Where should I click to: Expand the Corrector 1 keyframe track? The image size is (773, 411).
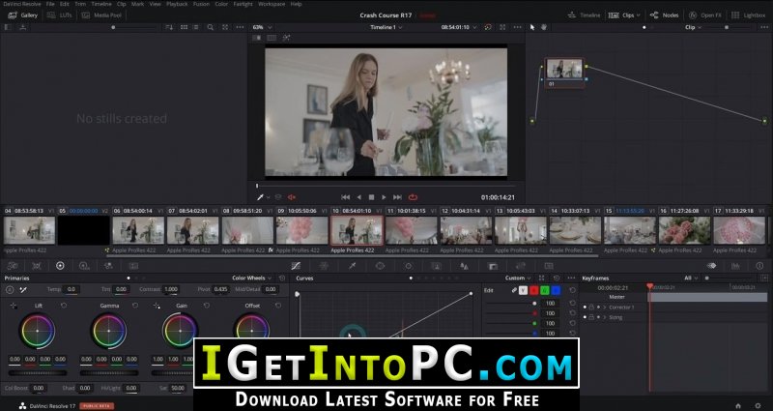(x=605, y=308)
